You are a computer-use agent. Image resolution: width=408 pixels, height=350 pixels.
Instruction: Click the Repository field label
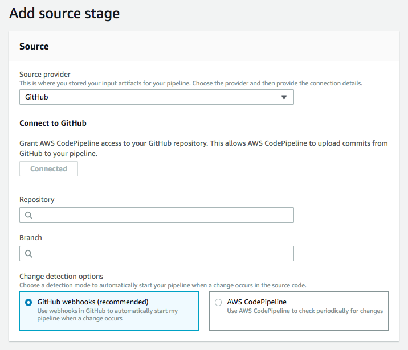point(37,200)
